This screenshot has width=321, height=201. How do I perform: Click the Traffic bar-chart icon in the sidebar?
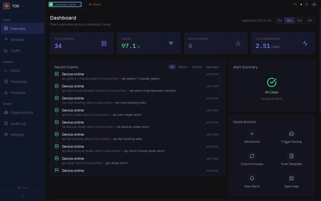click(x=6, y=51)
